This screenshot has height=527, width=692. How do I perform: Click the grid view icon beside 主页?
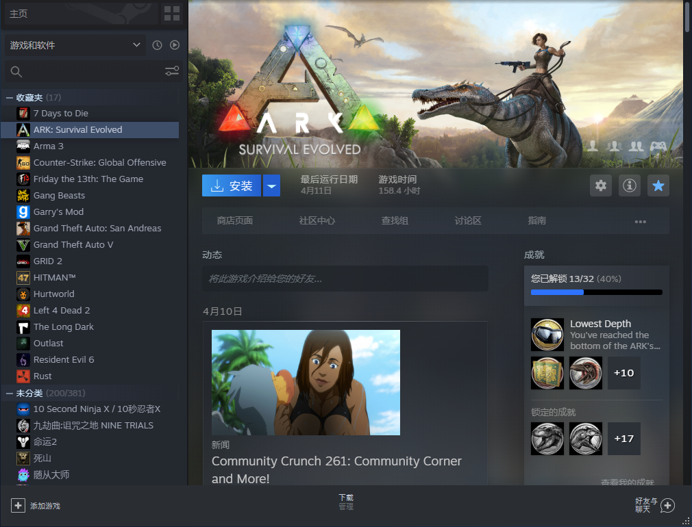172,14
